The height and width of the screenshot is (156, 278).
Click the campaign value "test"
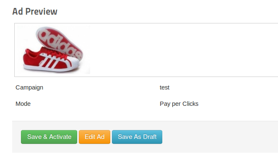164,87
